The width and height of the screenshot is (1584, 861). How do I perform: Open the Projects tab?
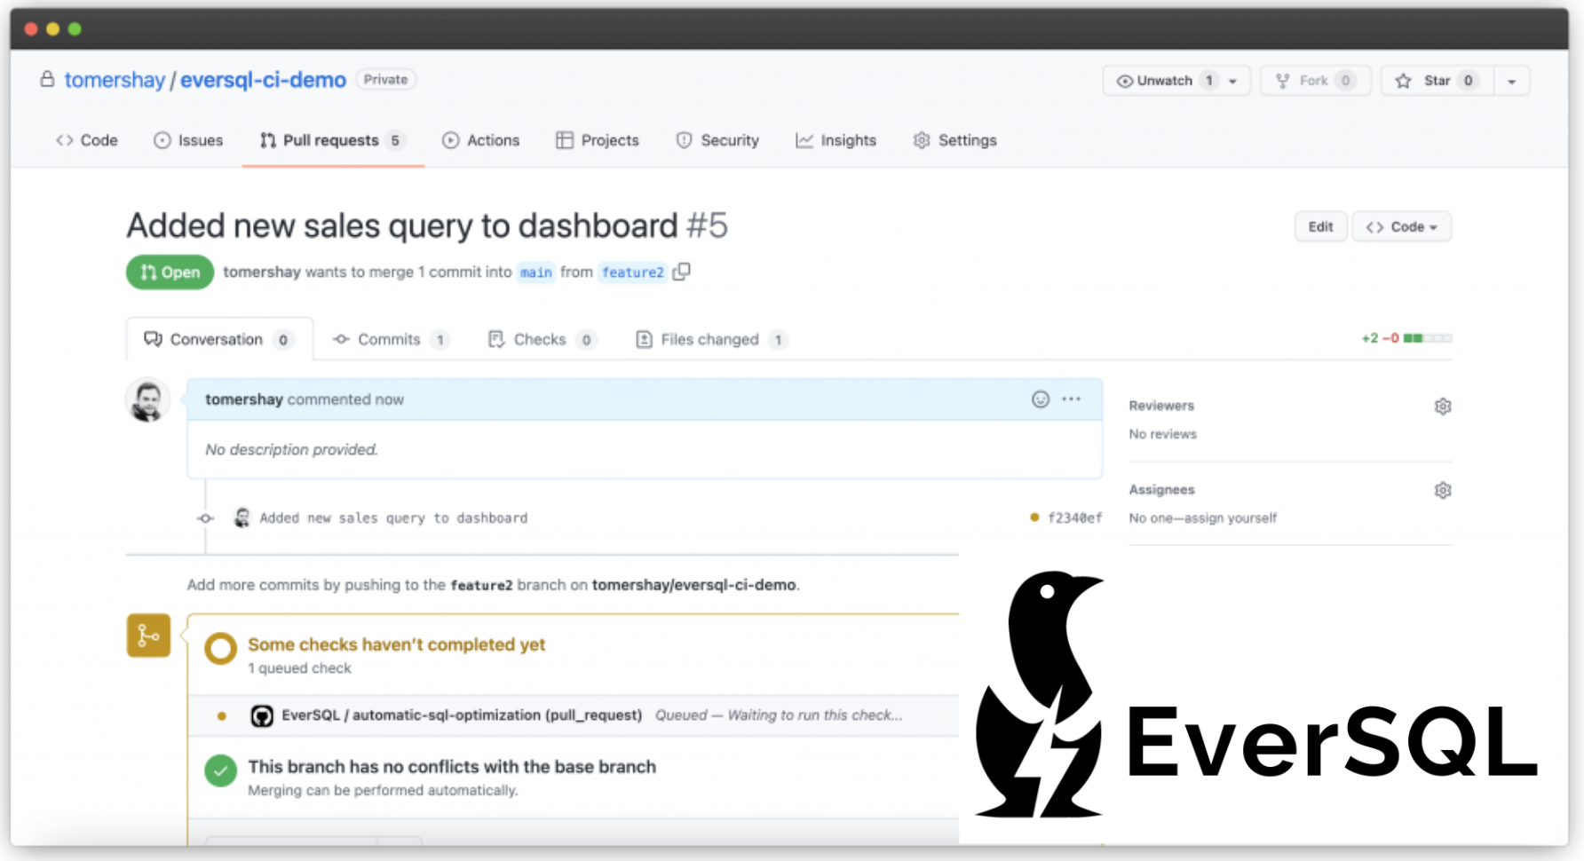coord(598,140)
